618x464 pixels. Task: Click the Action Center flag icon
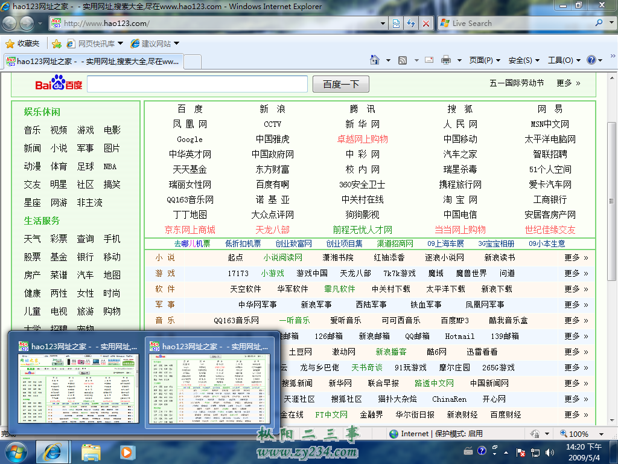coord(520,453)
